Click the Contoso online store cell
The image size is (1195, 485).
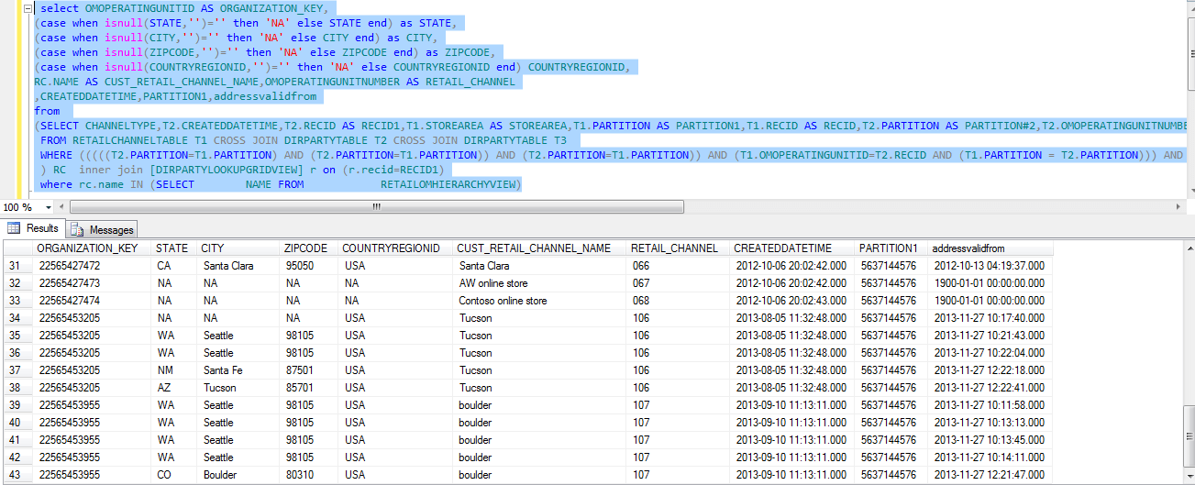pos(540,301)
